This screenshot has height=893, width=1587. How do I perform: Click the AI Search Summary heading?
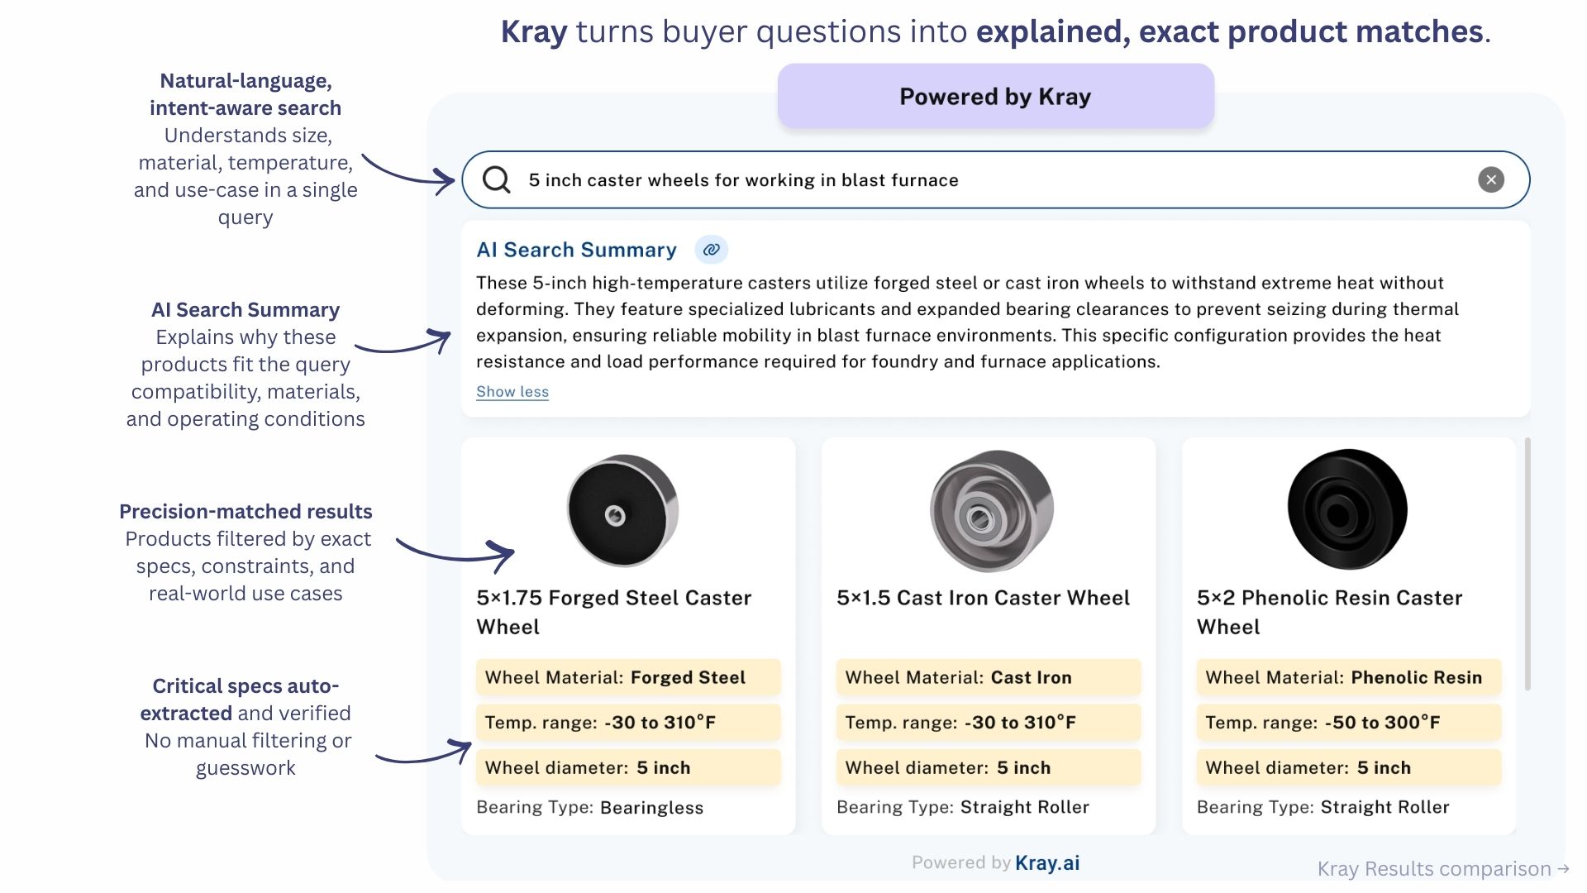point(576,250)
